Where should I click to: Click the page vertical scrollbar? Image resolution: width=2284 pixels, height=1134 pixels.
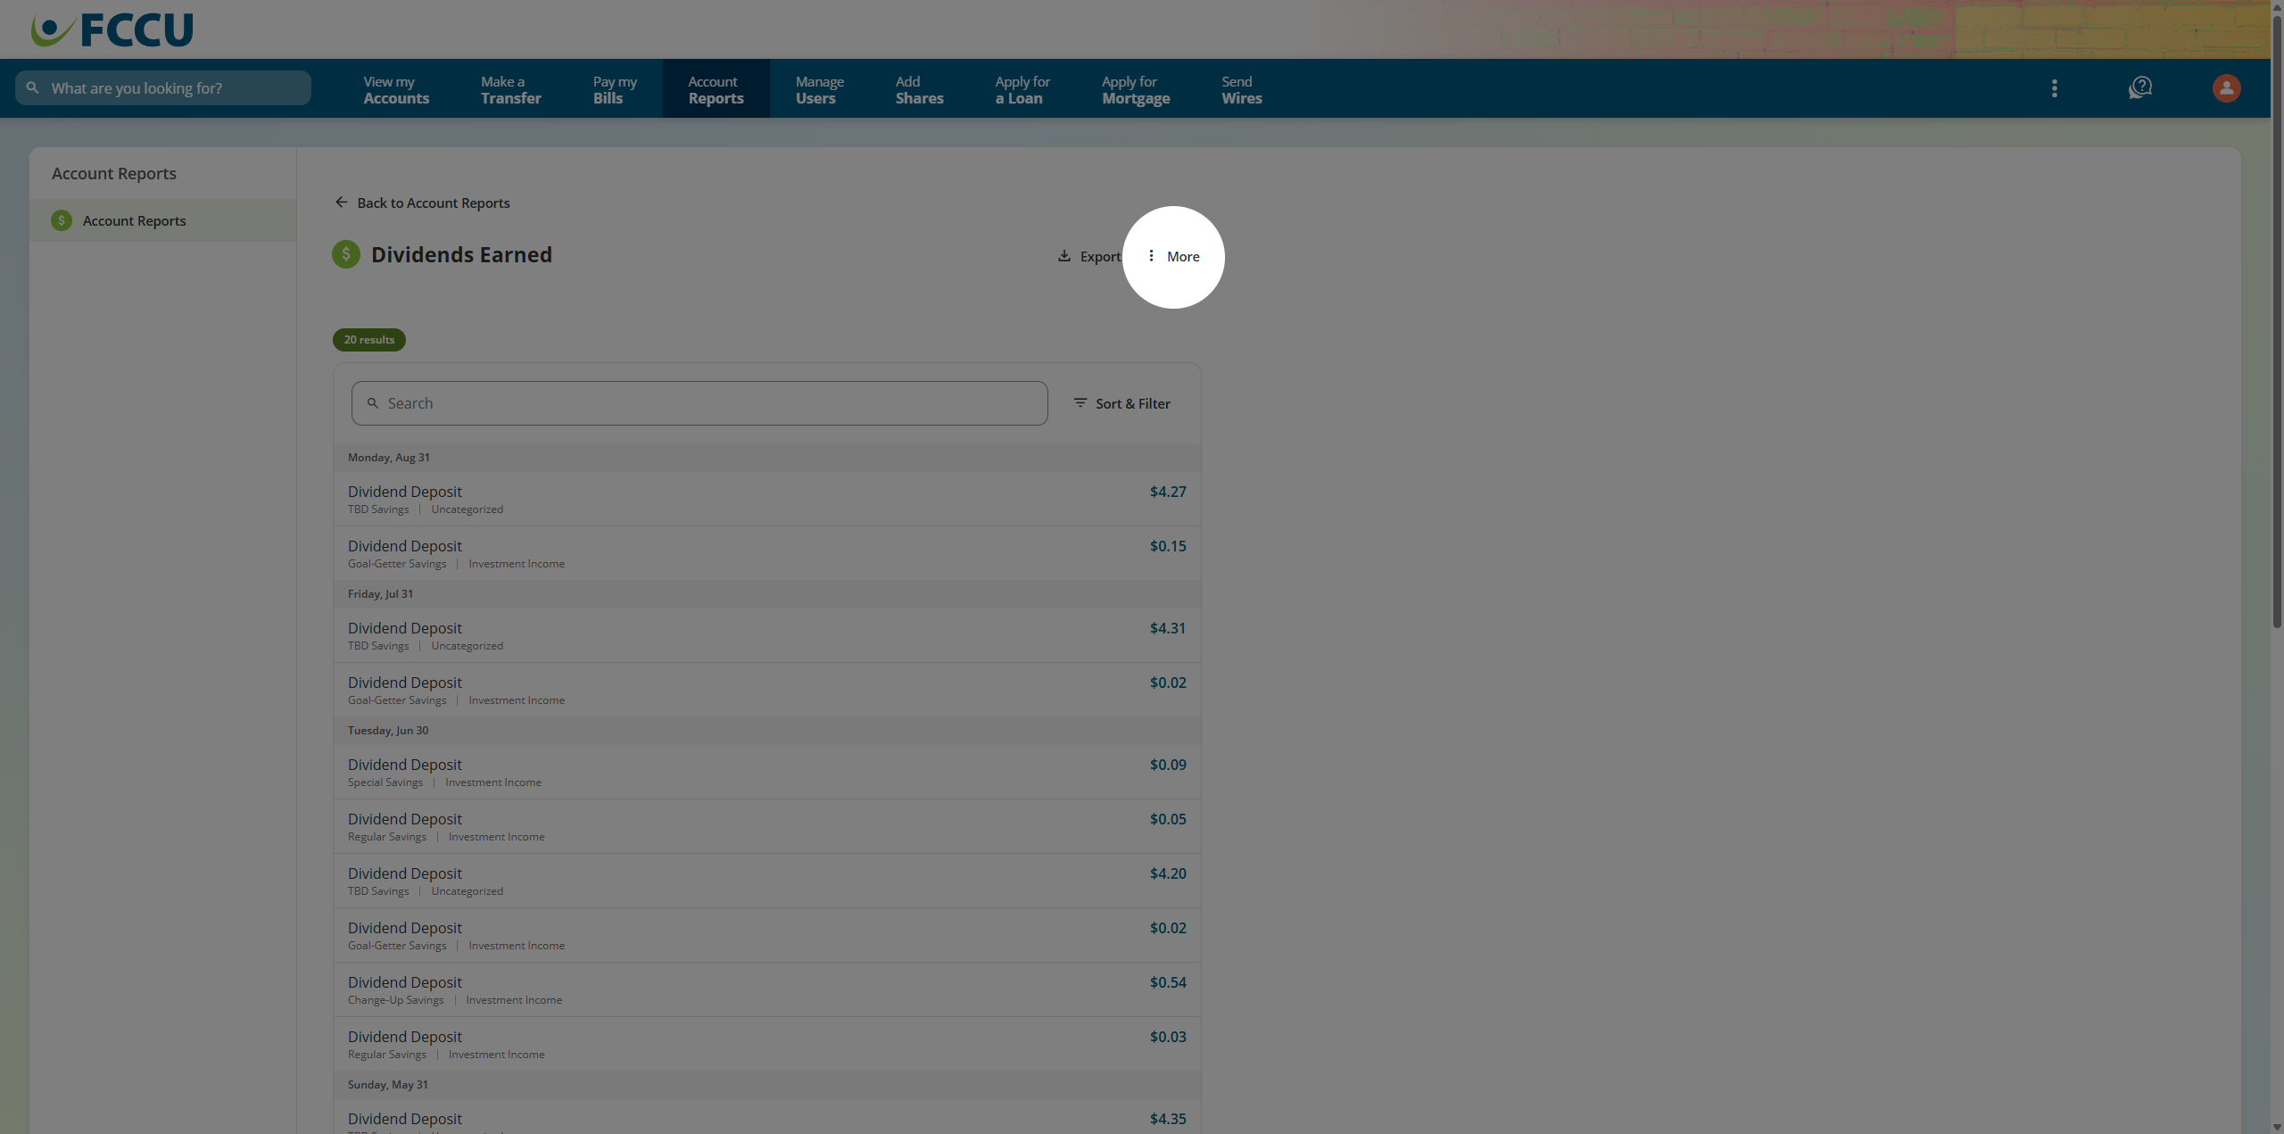point(2276,321)
